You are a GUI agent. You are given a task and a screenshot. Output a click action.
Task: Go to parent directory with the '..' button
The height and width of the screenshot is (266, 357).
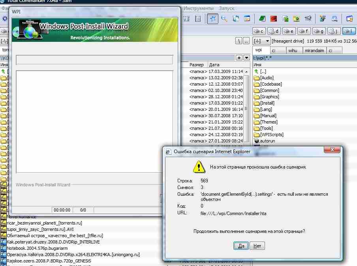(x=246, y=41)
